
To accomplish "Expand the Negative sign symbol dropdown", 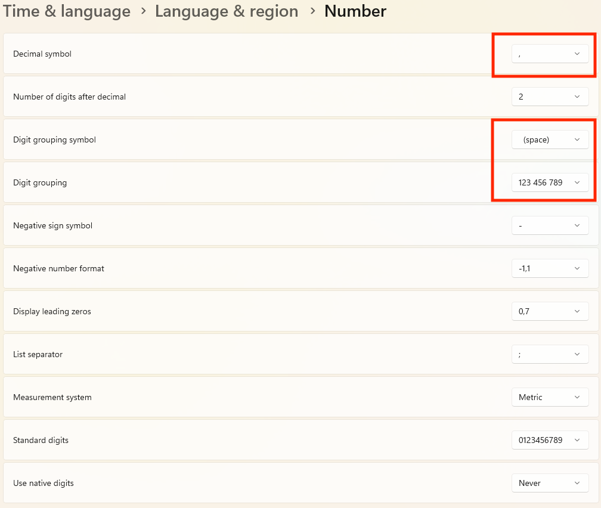I will pos(550,225).
